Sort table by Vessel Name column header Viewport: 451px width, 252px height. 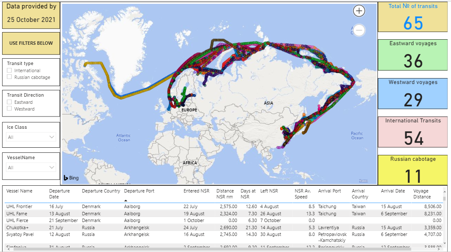click(19, 191)
